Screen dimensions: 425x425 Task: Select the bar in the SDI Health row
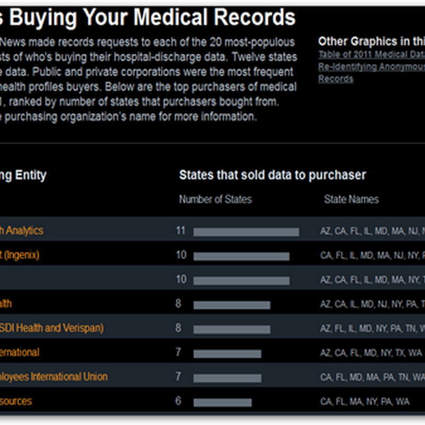232,329
